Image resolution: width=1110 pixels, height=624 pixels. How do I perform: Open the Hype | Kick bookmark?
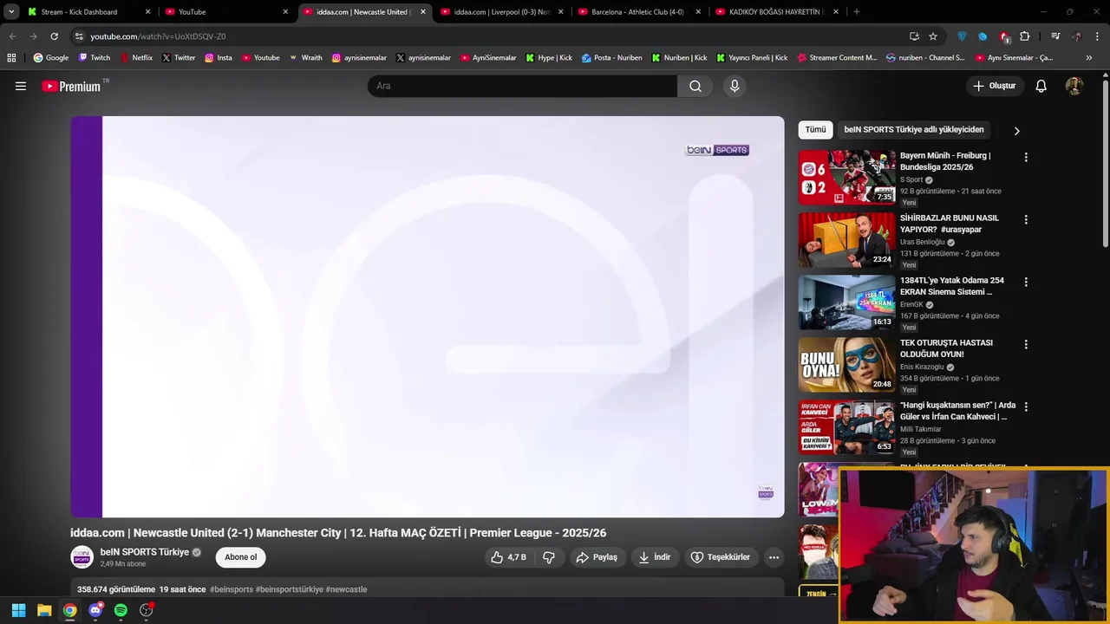549,58
